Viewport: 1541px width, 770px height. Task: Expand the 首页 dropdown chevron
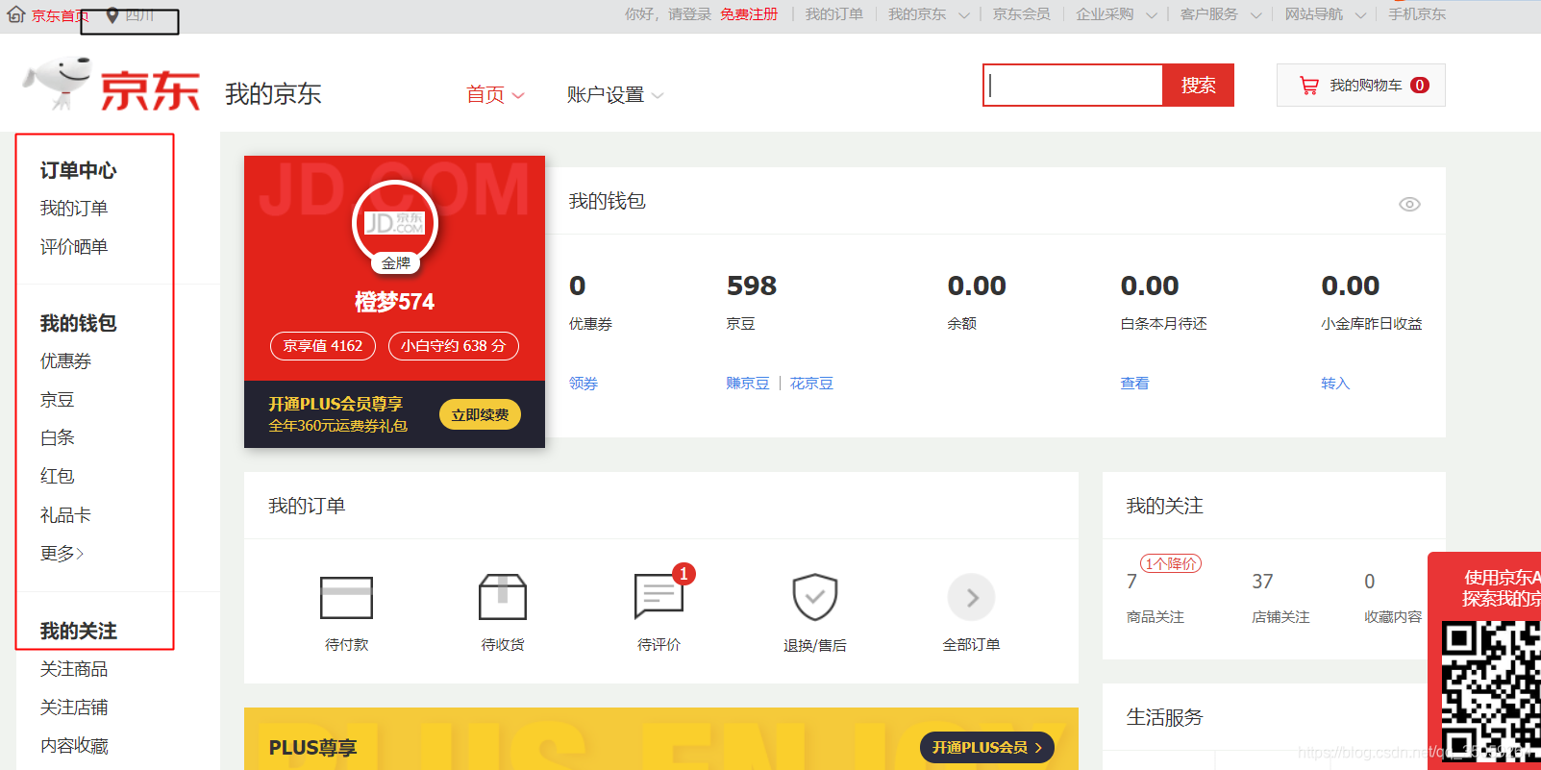point(518,95)
